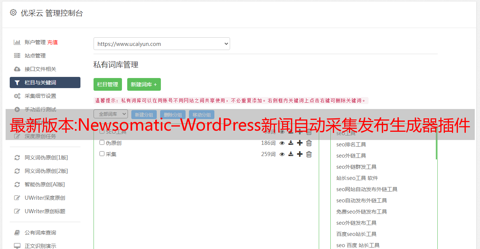Expand the 全部词库 dropdown

[111, 114]
